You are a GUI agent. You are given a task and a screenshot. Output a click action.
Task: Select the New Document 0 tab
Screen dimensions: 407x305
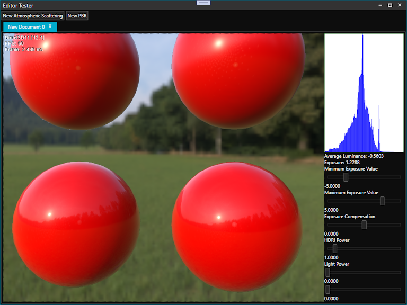26,26
